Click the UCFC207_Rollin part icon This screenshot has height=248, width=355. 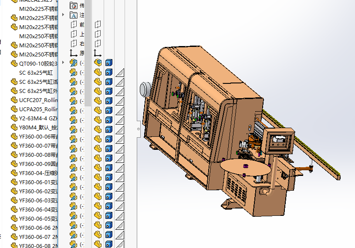click(14, 100)
